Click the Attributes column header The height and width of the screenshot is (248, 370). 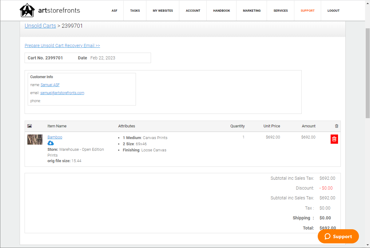point(127,126)
